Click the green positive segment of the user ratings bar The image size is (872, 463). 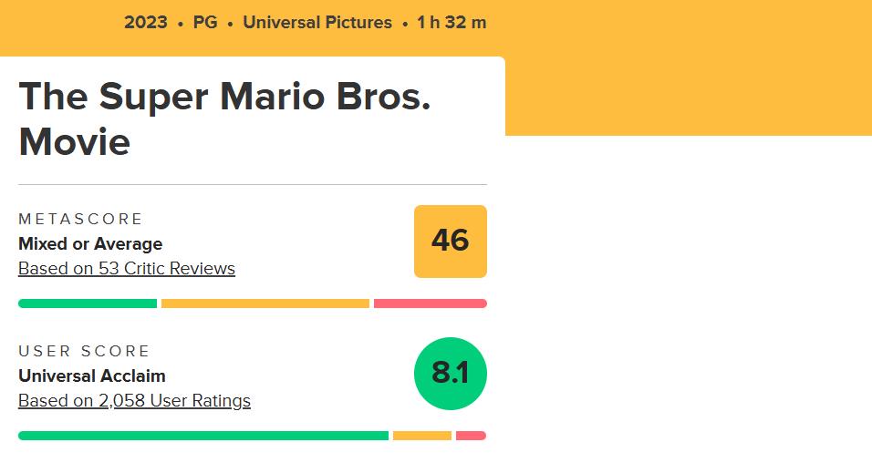[203, 436]
